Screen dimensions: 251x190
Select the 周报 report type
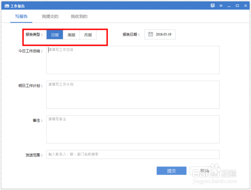coord(71,35)
